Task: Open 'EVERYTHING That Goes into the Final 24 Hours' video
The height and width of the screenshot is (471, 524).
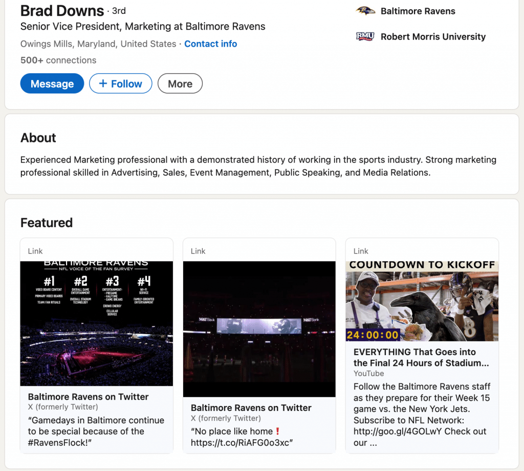Action: [414, 357]
